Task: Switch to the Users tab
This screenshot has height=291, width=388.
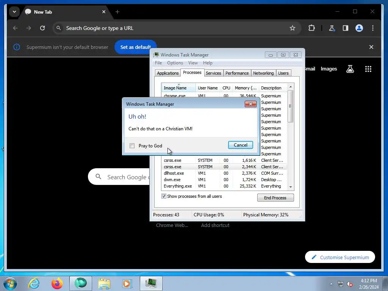Action: click(x=283, y=73)
